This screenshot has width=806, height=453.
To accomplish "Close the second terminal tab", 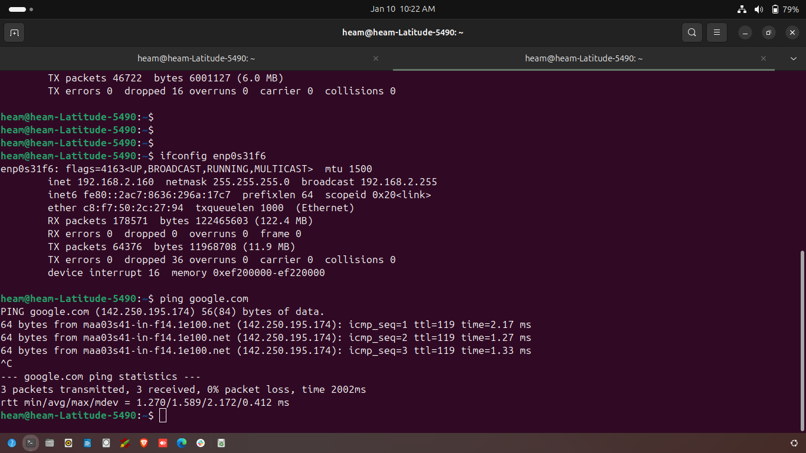I will click(764, 58).
